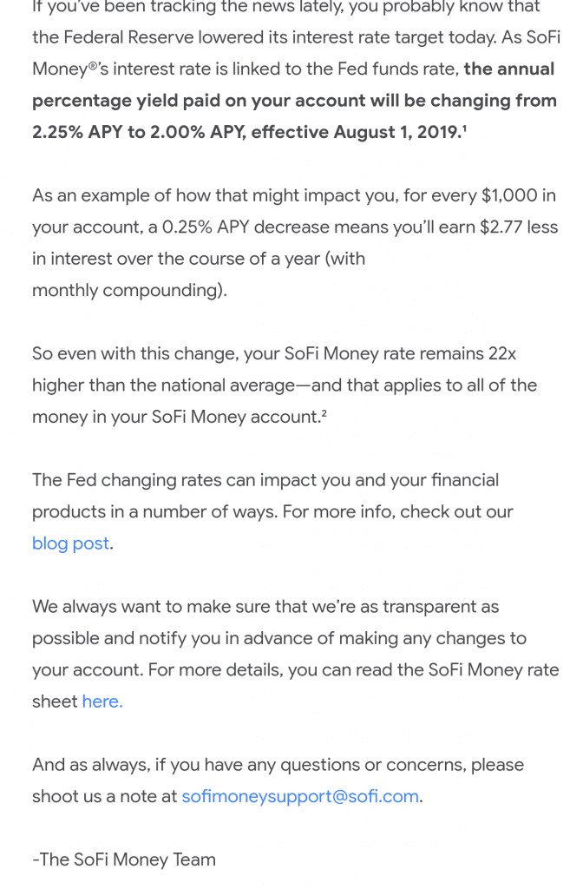Click the "-The SoFi Money Team" signature
The height and width of the screenshot is (889, 583).
(x=124, y=859)
